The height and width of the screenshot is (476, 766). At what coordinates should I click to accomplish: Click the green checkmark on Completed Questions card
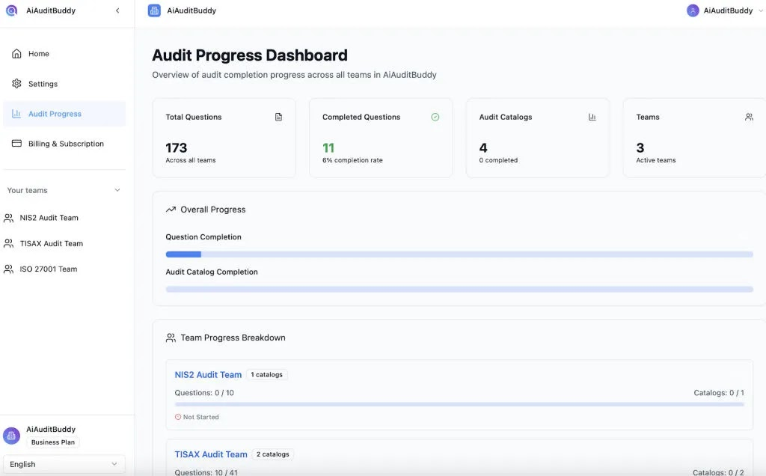pyautogui.click(x=435, y=117)
